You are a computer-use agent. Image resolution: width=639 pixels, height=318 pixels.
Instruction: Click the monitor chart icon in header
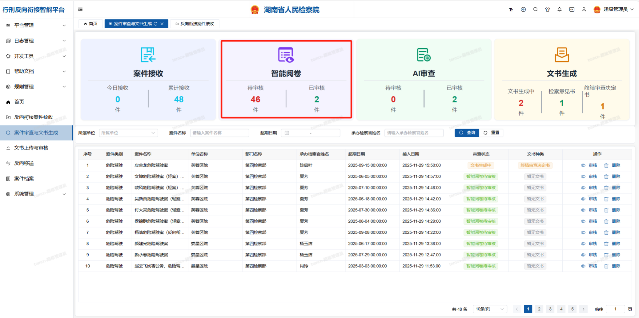572,10
